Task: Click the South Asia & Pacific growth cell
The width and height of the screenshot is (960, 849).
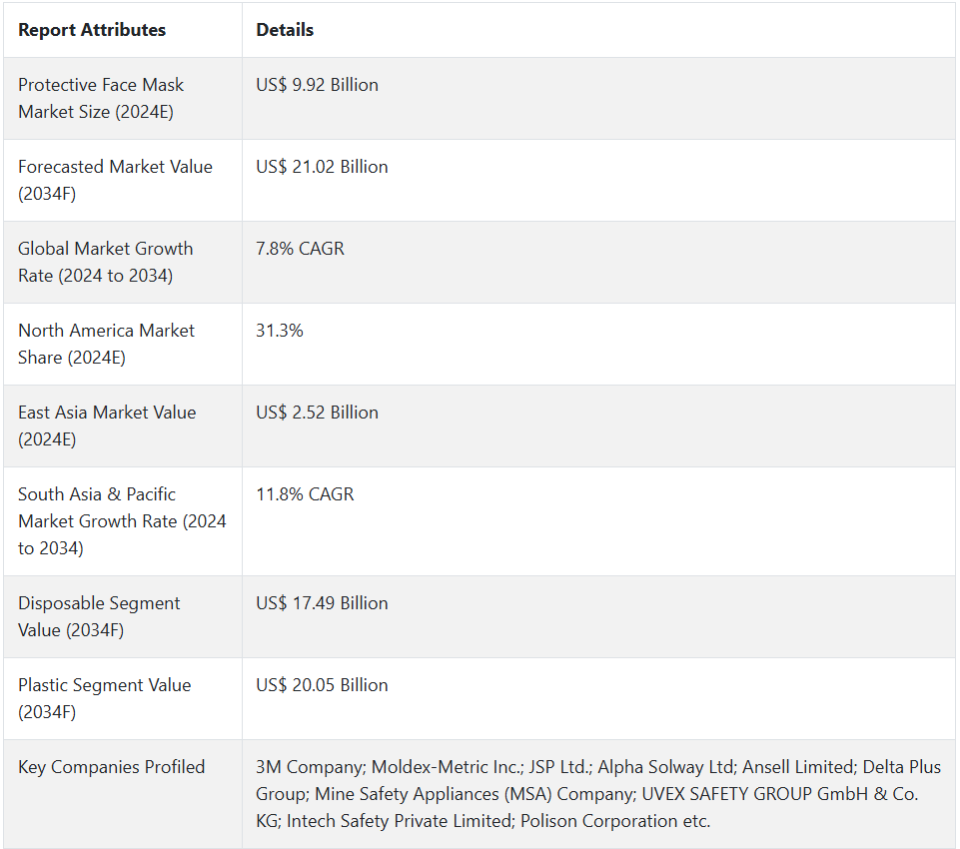Action: tap(123, 521)
